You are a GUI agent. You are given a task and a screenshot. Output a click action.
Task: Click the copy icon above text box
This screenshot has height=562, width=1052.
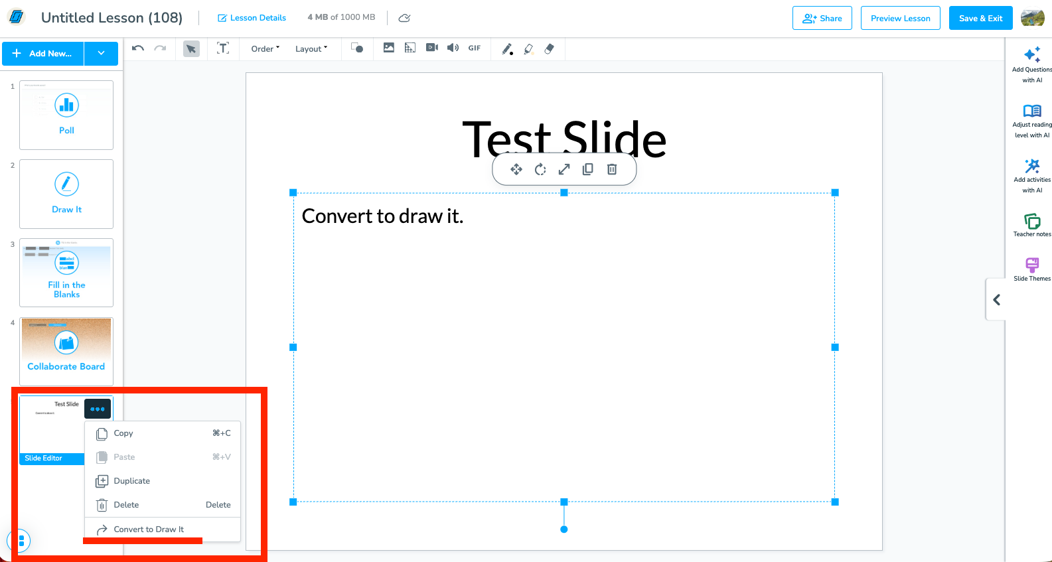tap(588, 169)
